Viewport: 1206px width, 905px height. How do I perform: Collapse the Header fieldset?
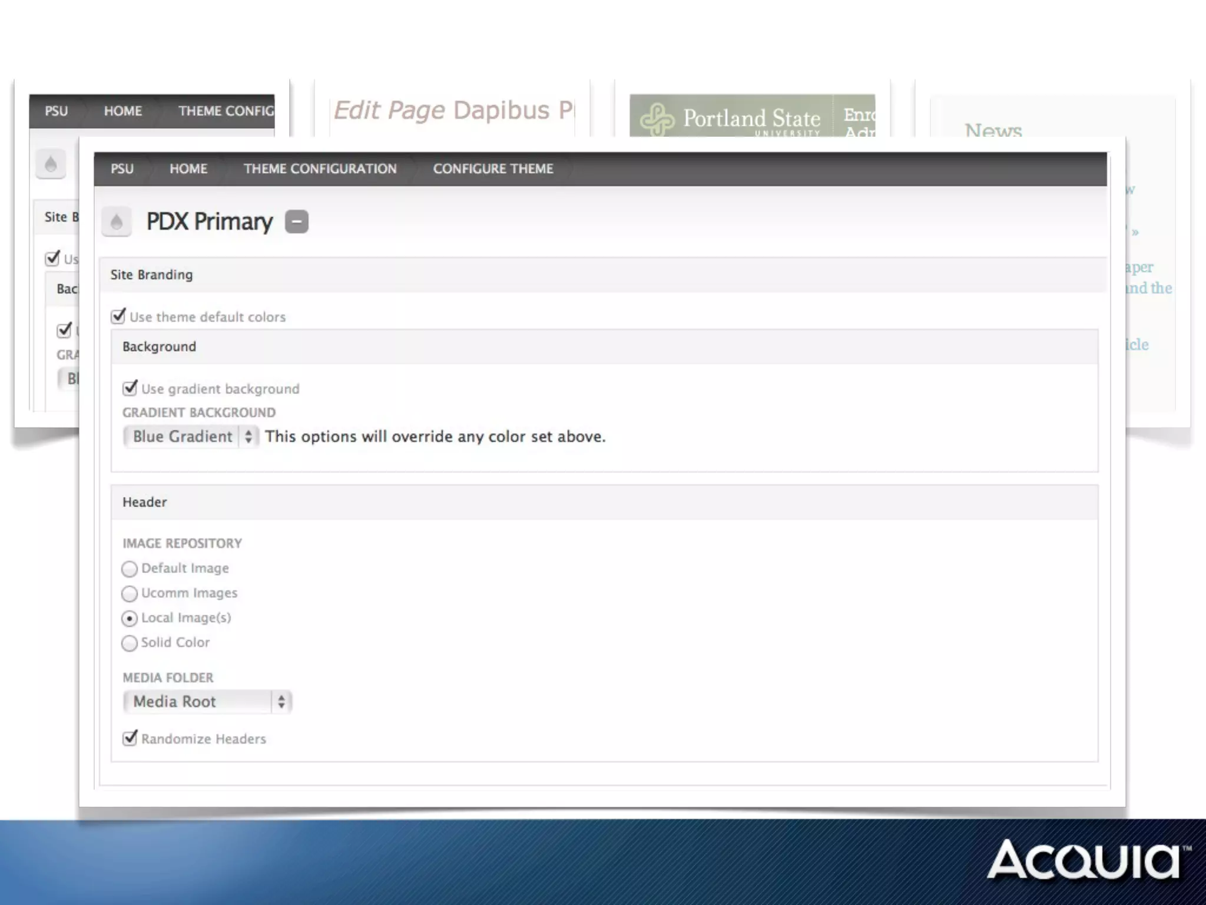click(144, 502)
